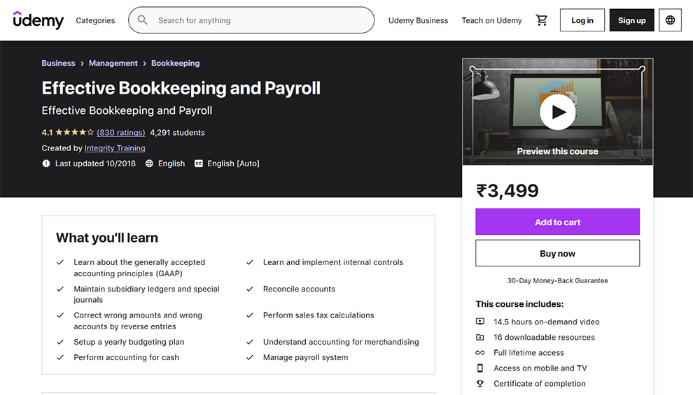
Task: Click Understand accounting for merchandising item
Action: [x=341, y=342]
